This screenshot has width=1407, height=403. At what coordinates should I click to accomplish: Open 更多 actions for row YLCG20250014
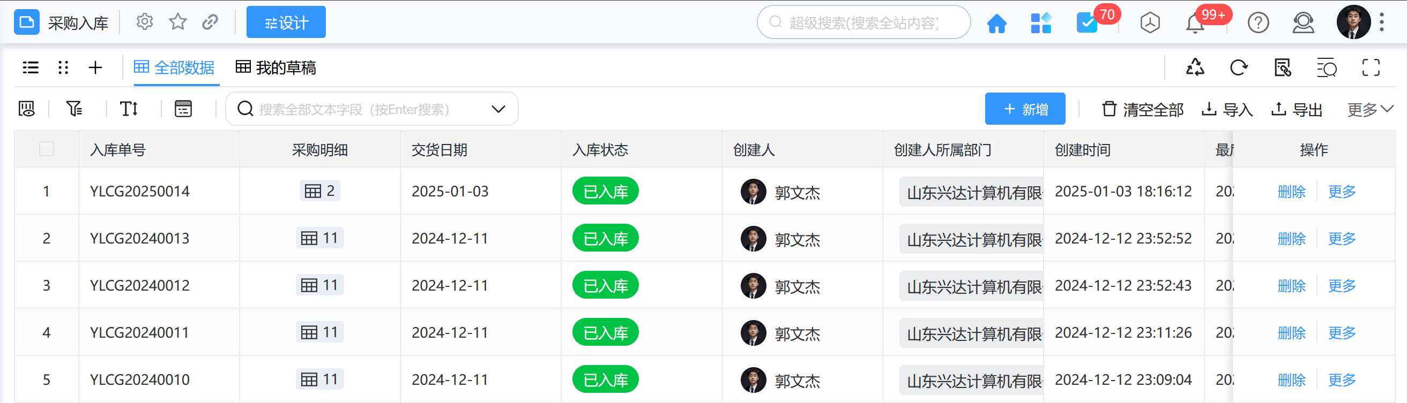click(1342, 192)
